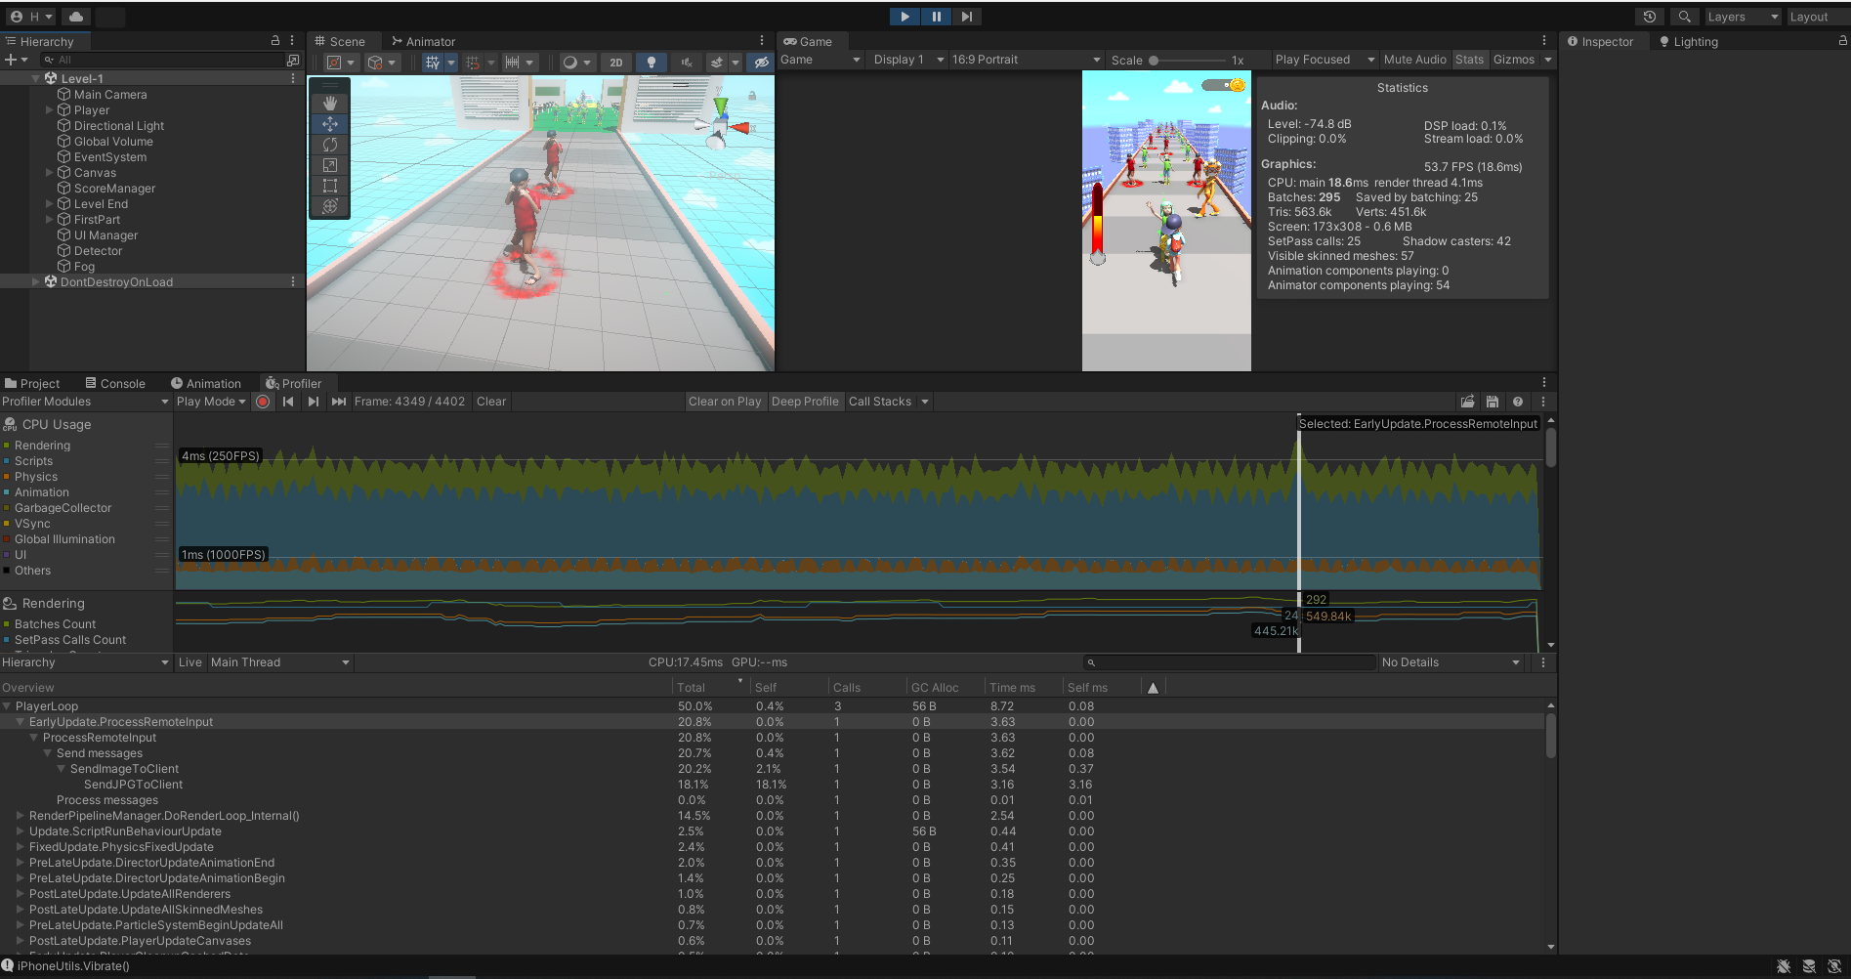Screen dimensions: 1851x979
Task: Expand the Canvas object in Hierarchy
Action: 50,173
